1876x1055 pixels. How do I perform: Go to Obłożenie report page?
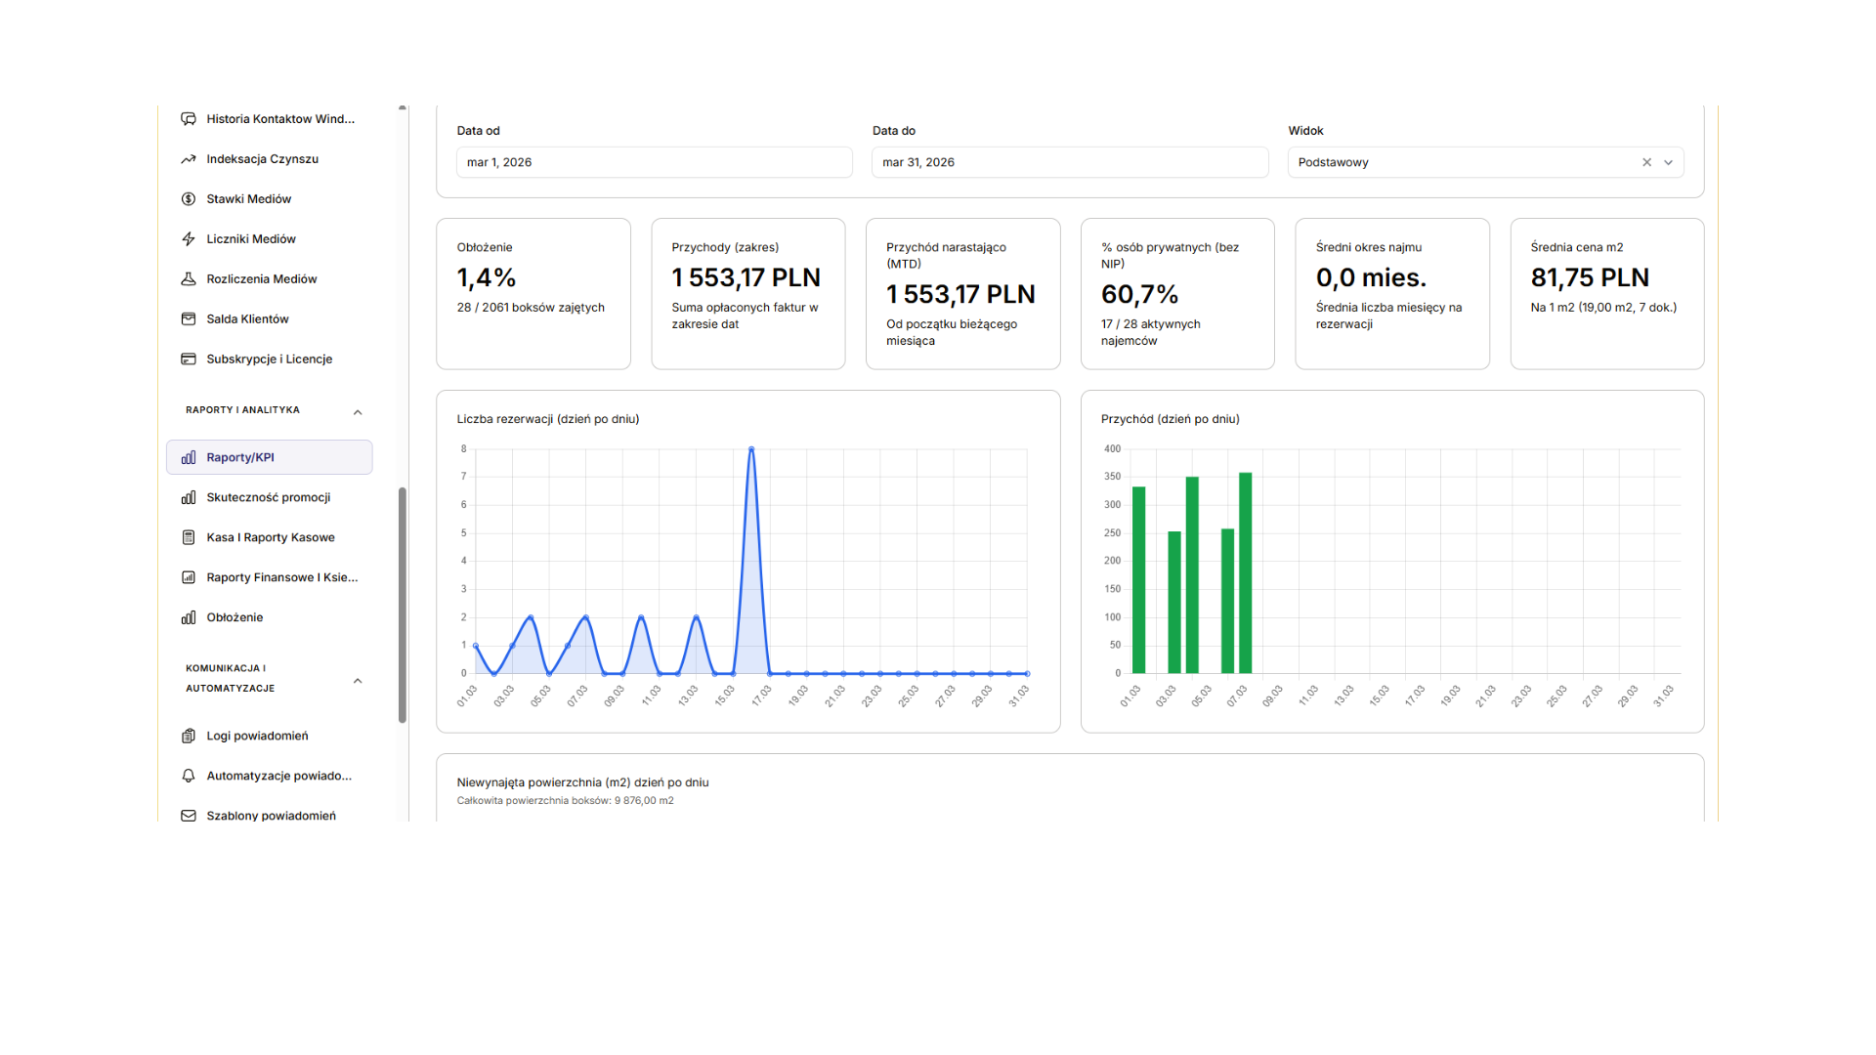click(234, 617)
